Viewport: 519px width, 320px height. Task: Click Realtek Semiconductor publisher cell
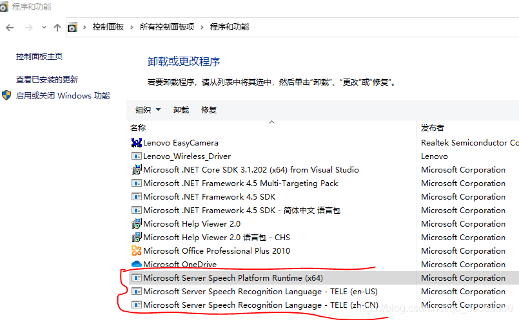470,143
